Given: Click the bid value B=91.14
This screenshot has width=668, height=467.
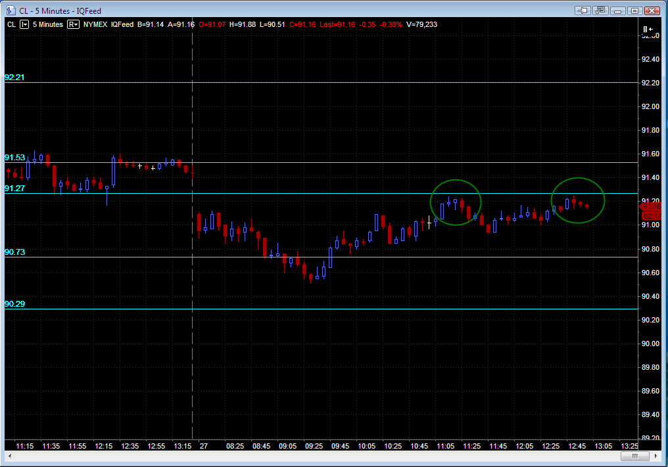Looking at the screenshot, I should (151, 24).
